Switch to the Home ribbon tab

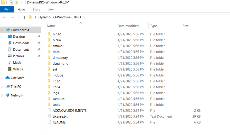(x=22, y=9)
